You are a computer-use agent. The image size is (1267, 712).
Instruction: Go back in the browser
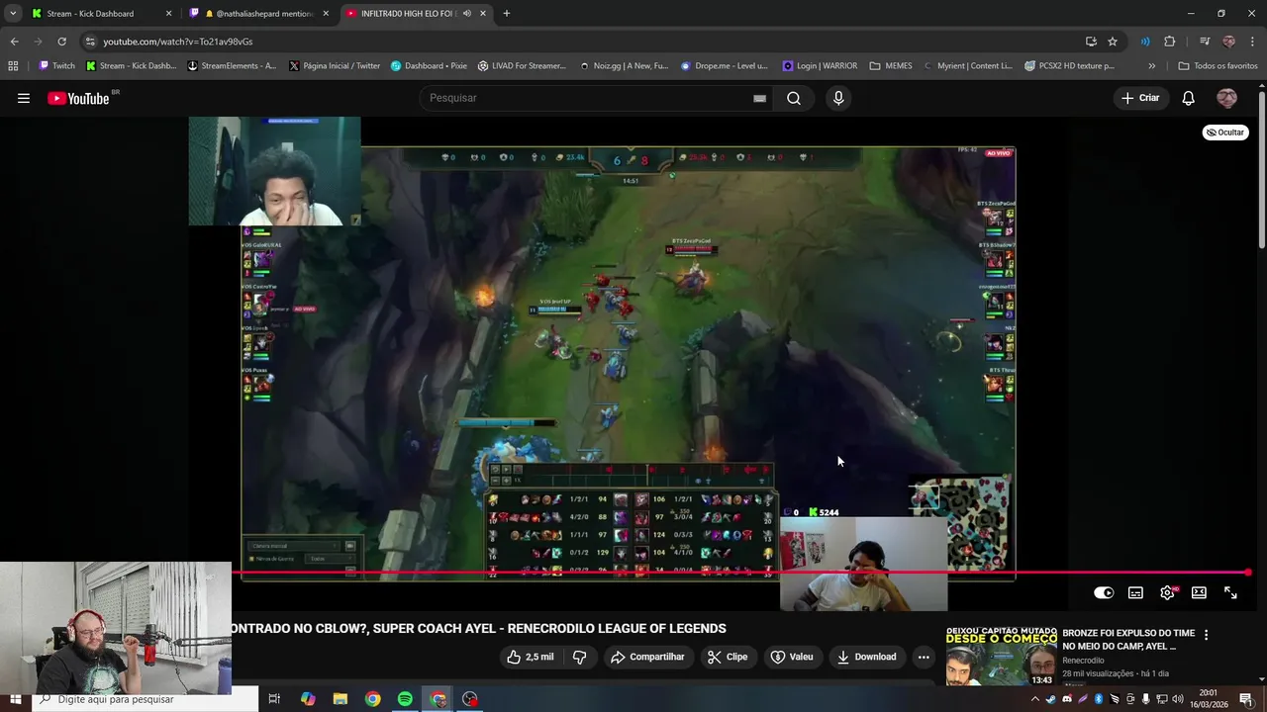14,42
